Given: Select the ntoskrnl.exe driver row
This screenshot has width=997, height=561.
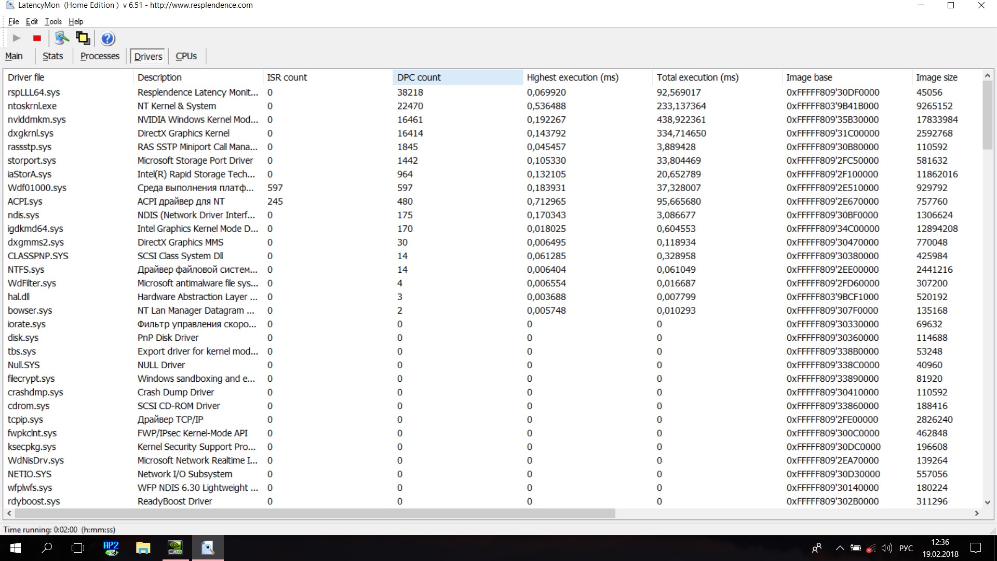Looking at the screenshot, I should (x=32, y=106).
